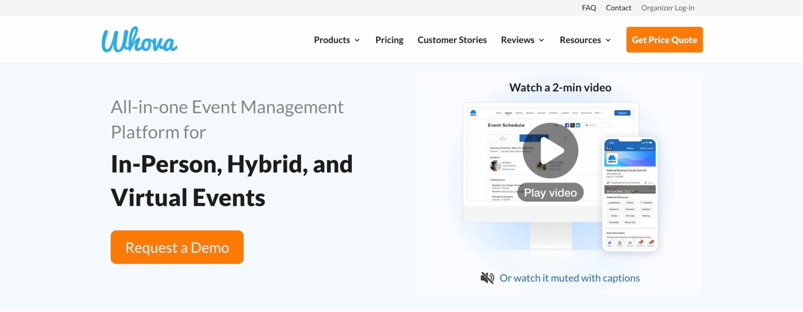Viewport: 803px width, 312px height.
Task: Watch it muted with captions link
Action: [x=570, y=278]
